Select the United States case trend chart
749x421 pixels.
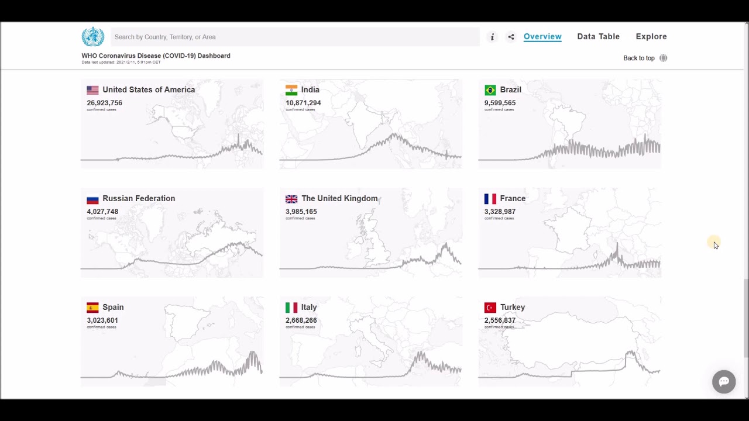point(172,149)
